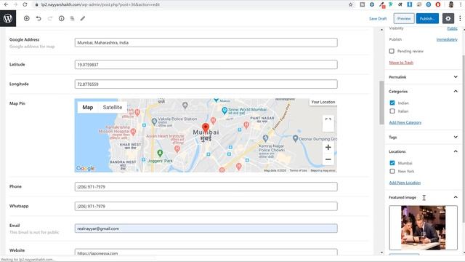Viewport: 465px width, 262px height.
Task: Click Add New Location link
Action: tap(405, 183)
